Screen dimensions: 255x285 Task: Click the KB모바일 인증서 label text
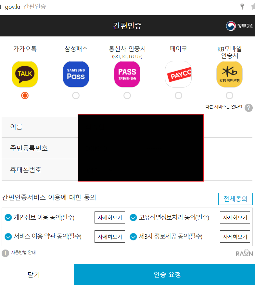coord(230,52)
